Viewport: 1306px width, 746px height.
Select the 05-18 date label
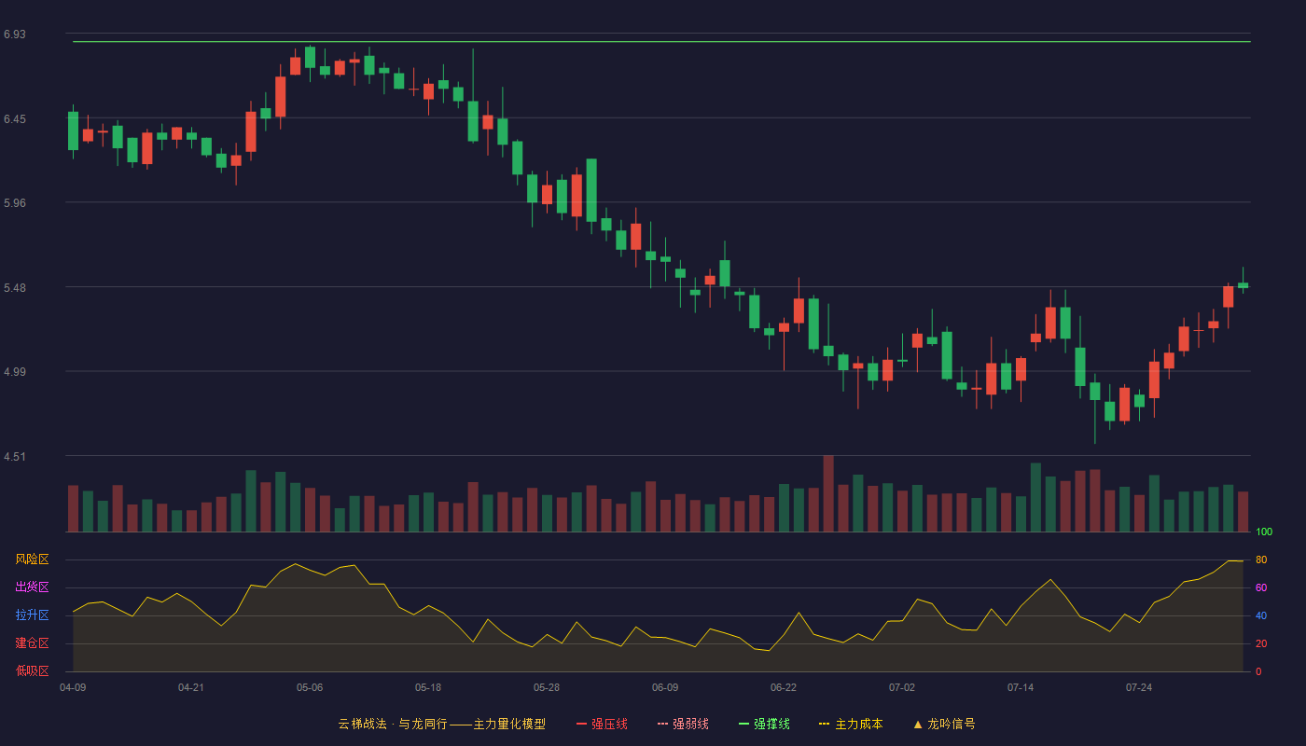click(428, 687)
